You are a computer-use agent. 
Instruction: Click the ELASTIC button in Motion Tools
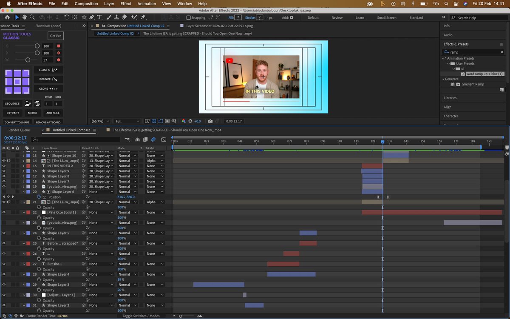tap(48, 70)
